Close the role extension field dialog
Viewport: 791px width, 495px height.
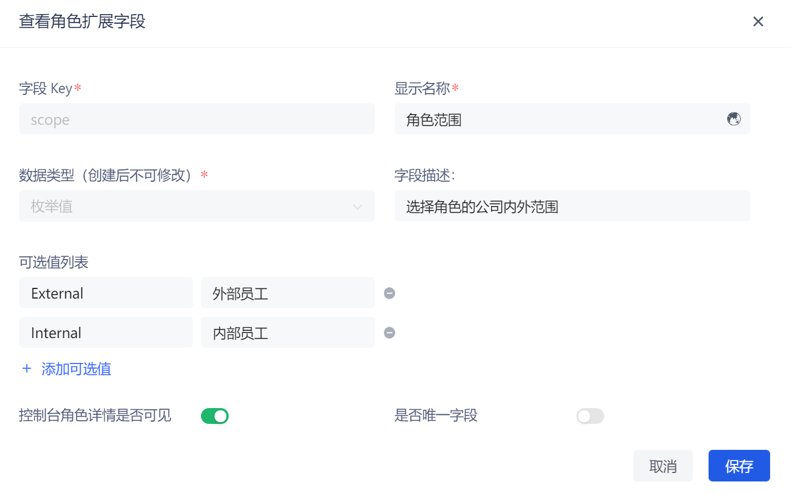(758, 21)
